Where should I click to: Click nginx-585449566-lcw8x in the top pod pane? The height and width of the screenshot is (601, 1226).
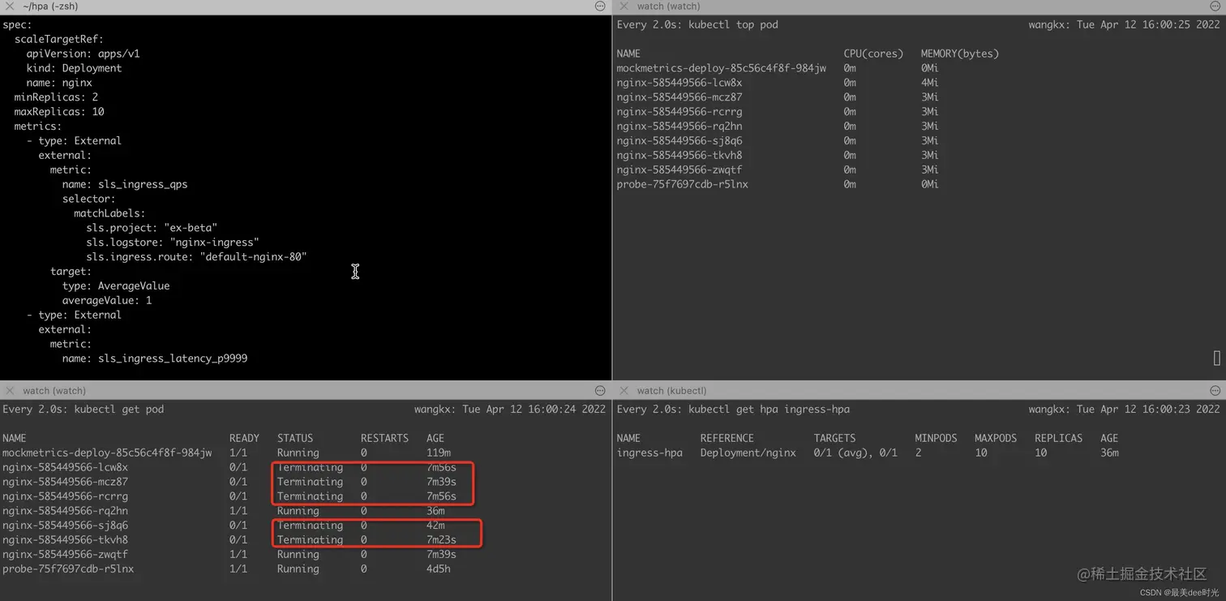679,83
